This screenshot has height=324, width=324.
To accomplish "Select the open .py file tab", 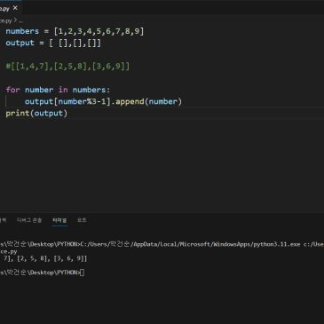I will click(4, 8).
